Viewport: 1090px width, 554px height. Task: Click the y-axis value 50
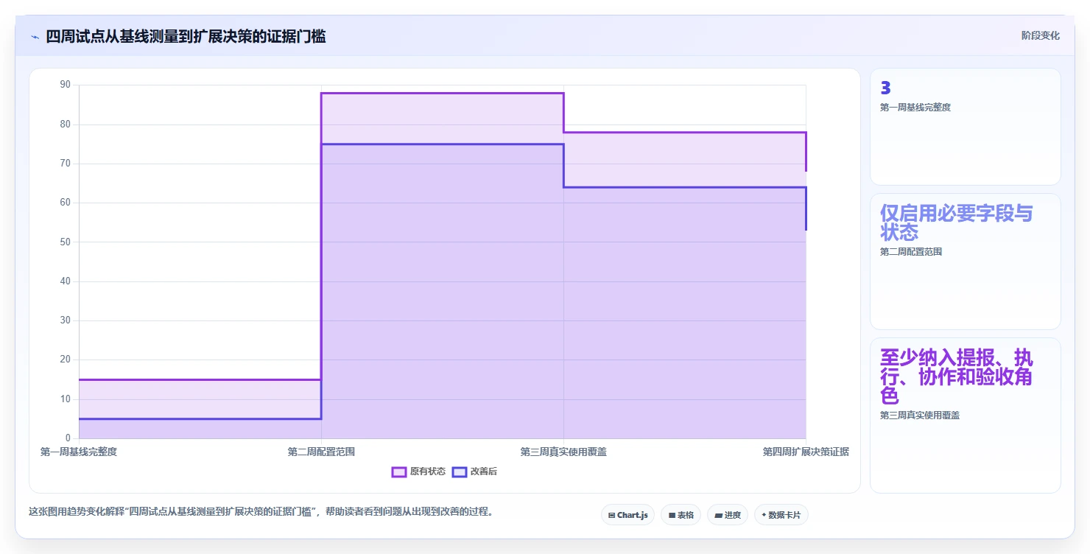point(66,242)
